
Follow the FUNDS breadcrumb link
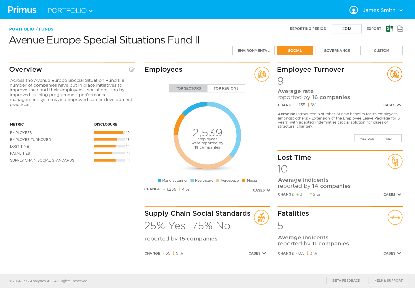click(46, 29)
